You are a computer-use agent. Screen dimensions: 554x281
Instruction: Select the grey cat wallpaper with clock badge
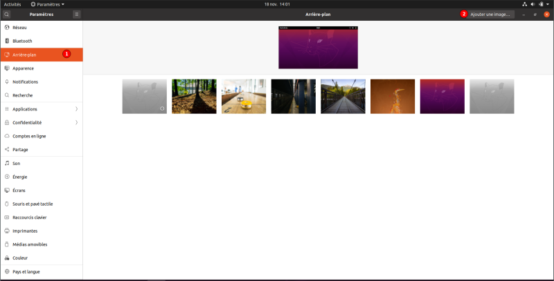point(145,97)
